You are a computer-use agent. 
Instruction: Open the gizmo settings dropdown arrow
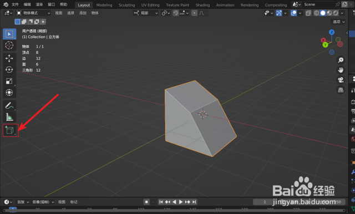point(285,13)
